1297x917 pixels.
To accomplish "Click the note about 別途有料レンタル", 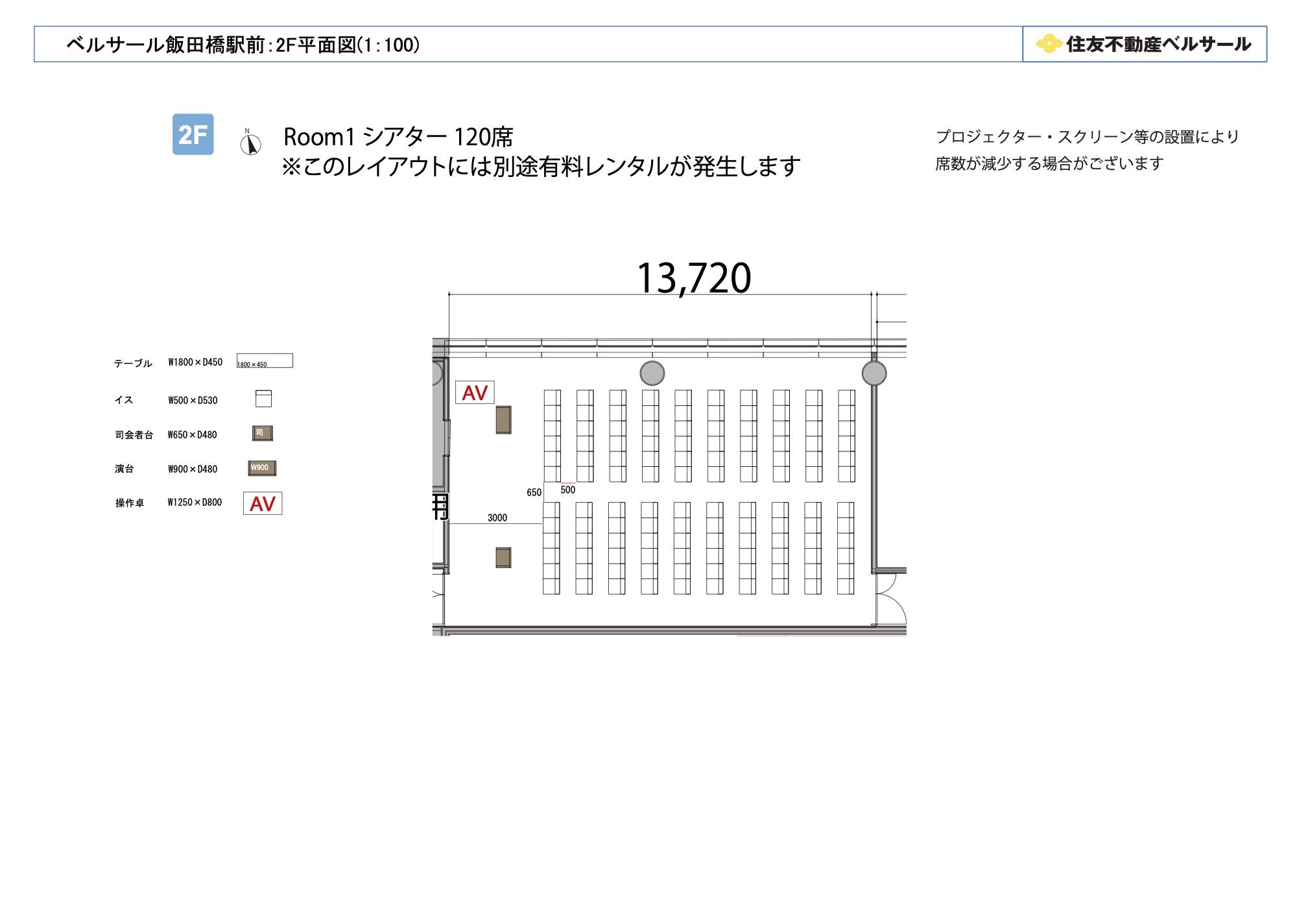I will click(541, 167).
